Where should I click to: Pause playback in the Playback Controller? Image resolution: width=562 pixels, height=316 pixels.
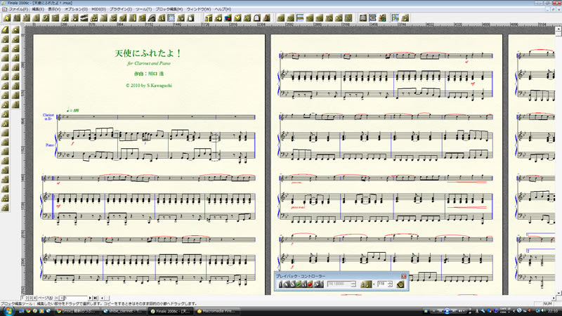point(304,284)
